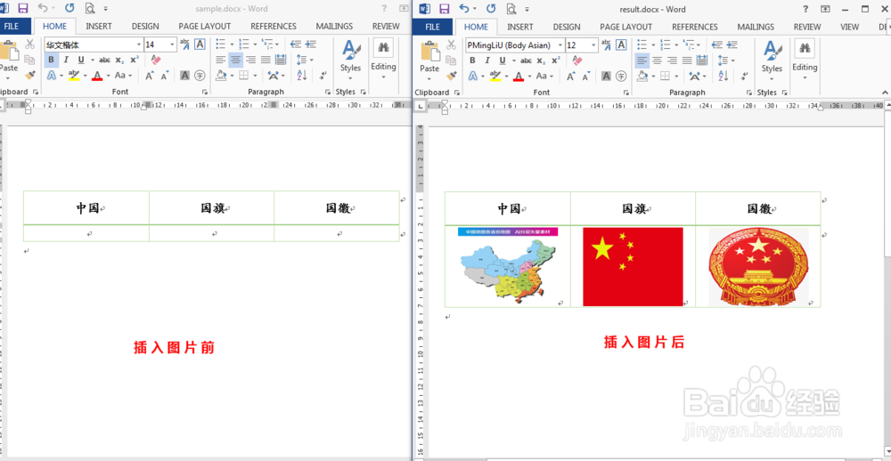
Task: Toggle Bold in sample.docx window
Action: (x=51, y=60)
